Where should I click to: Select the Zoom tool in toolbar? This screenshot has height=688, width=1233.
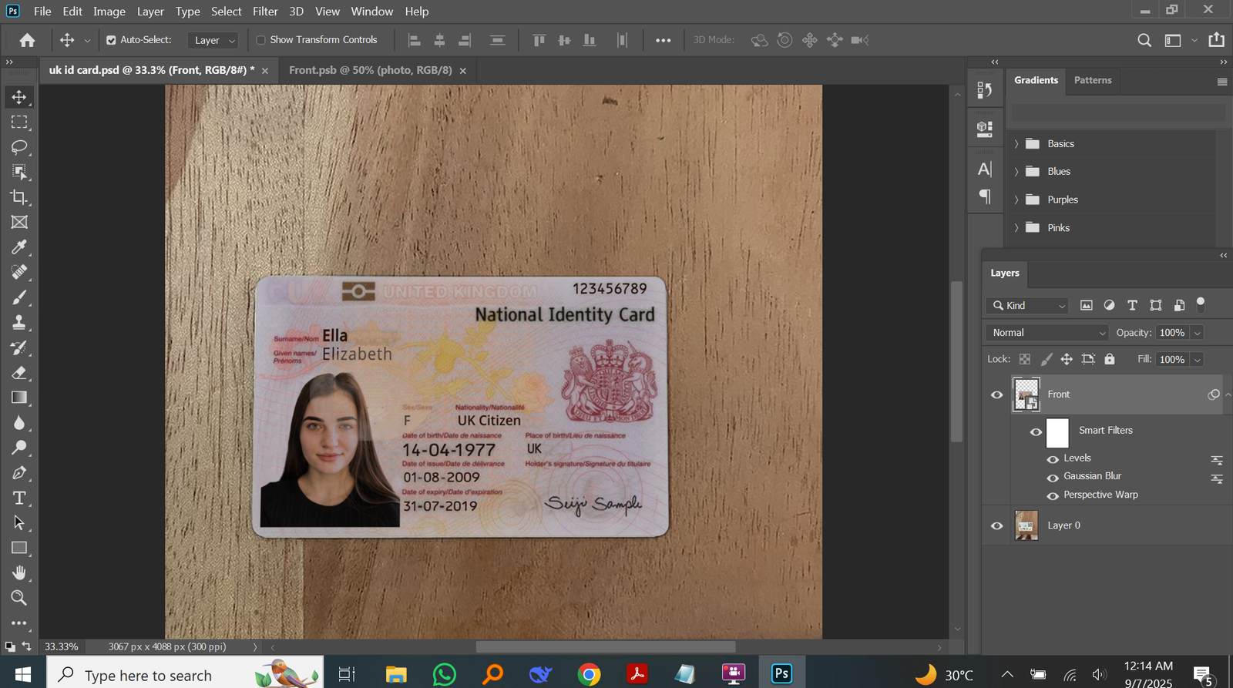point(19,598)
